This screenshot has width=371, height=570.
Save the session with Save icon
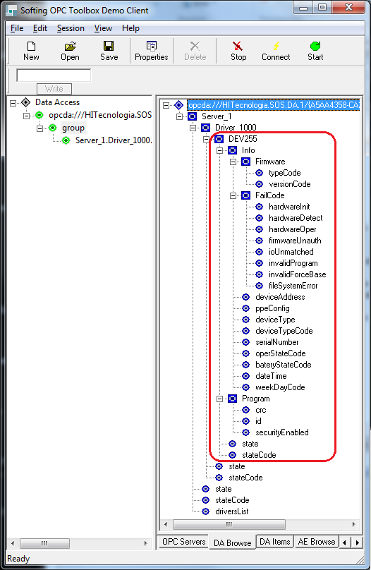pyautogui.click(x=109, y=46)
